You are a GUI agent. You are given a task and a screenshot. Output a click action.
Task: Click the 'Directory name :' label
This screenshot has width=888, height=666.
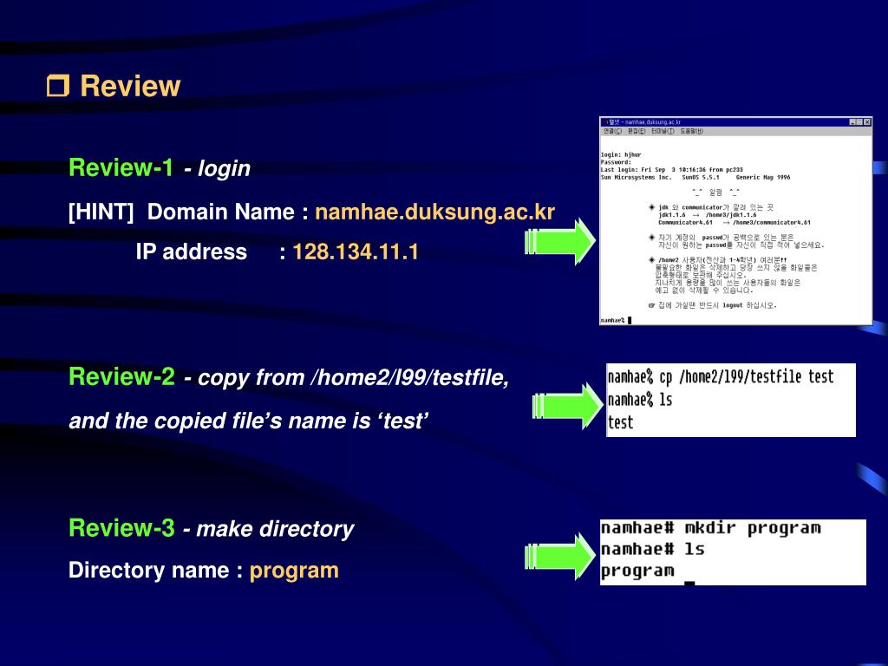tap(156, 571)
